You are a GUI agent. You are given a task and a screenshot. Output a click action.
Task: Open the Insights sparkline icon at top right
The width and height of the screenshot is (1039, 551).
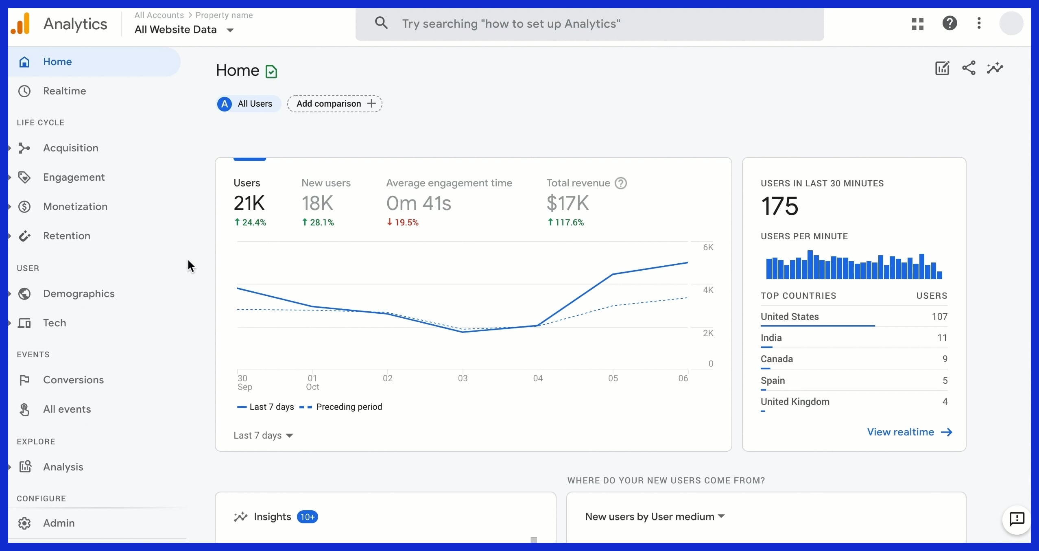(x=995, y=68)
